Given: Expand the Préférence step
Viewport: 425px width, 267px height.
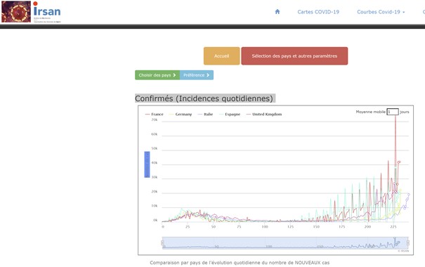Looking at the screenshot, I should (197, 75).
